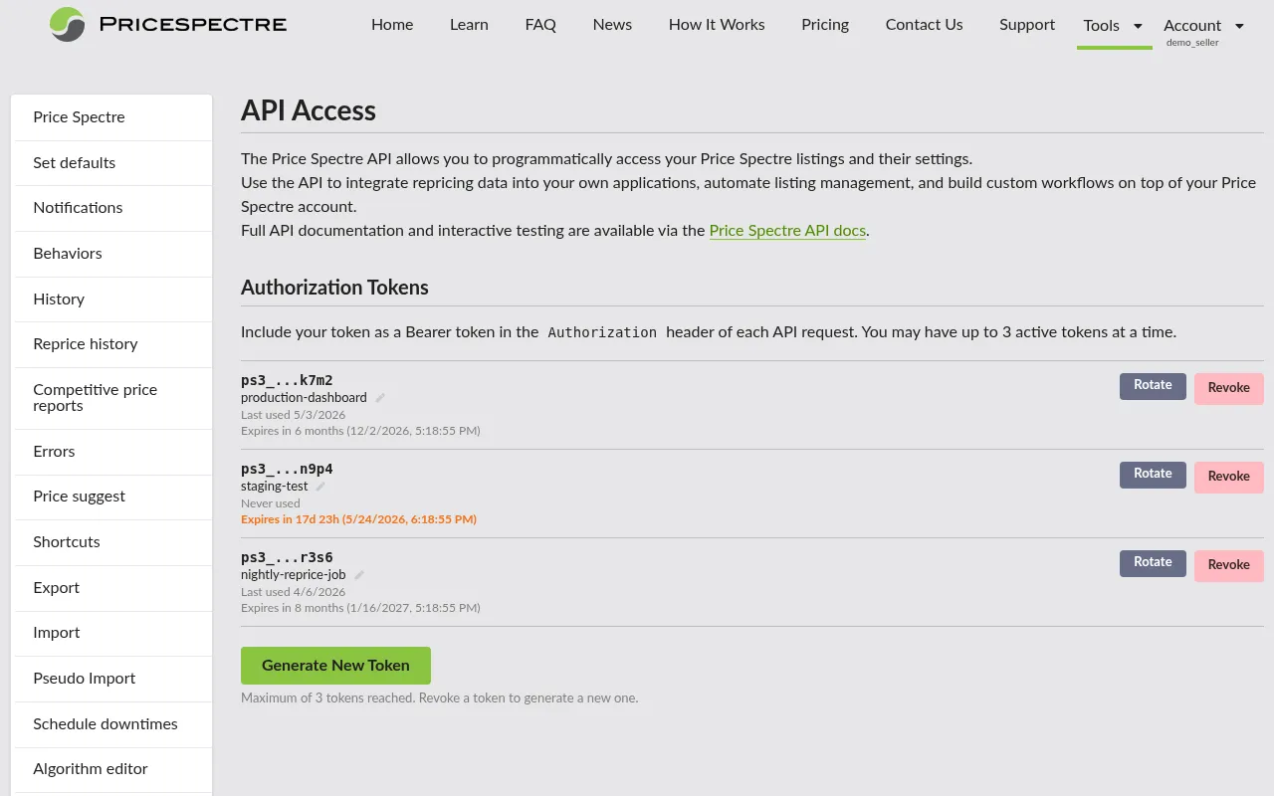Revoke the staging-test token
Viewport: 1274px width, 796px height.
(1229, 477)
